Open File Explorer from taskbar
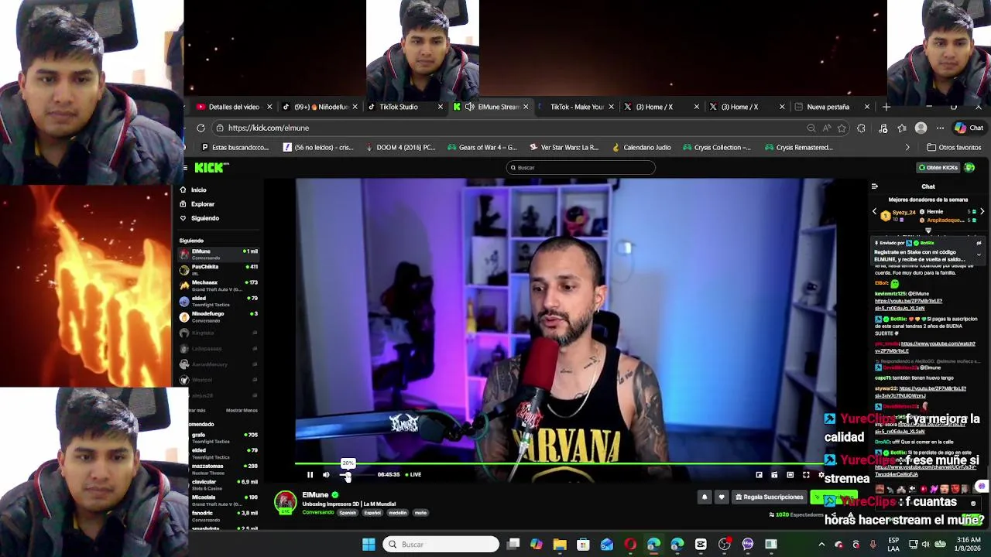The image size is (991, 557). tap(560, 545)
